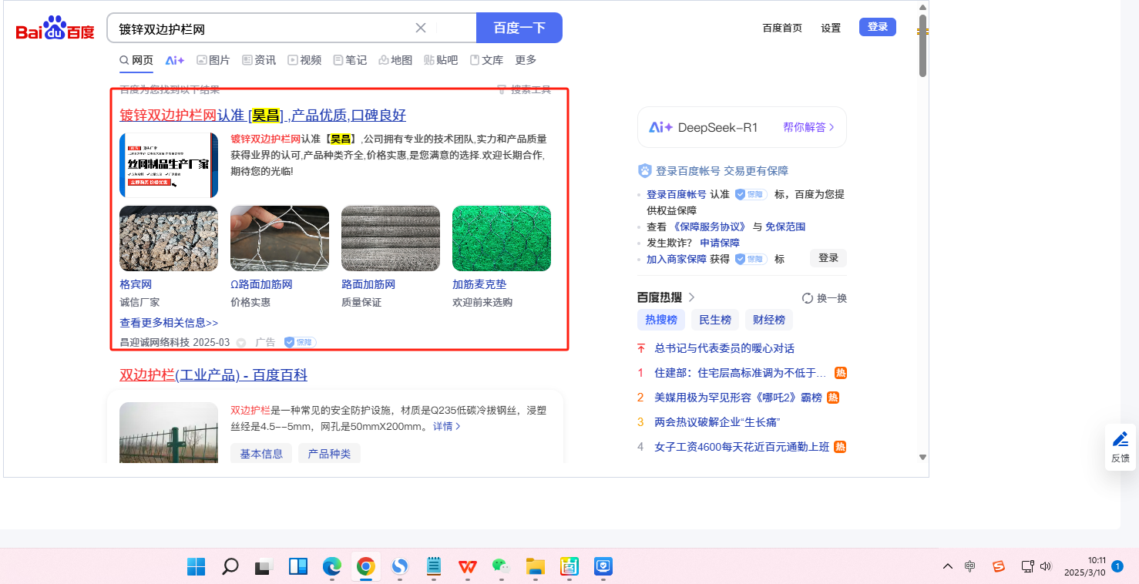
Task: Select the 网页 search tab
Action: pyautogui.click(x=136, y=60)
